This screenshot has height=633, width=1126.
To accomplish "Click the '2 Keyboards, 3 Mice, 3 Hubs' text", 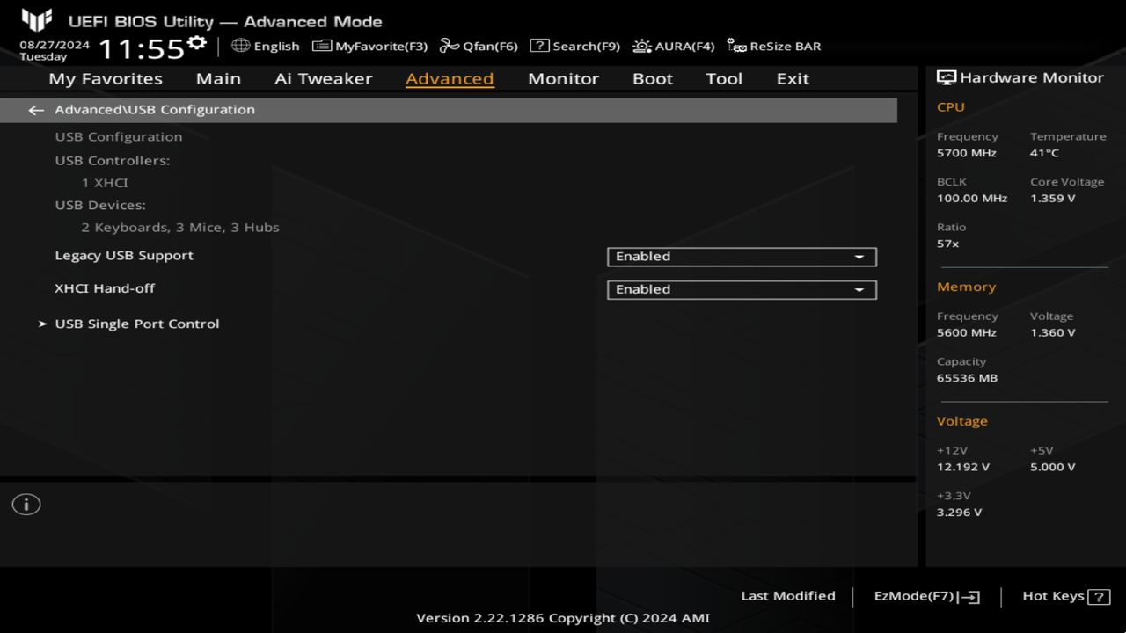I will coord(180,227).
